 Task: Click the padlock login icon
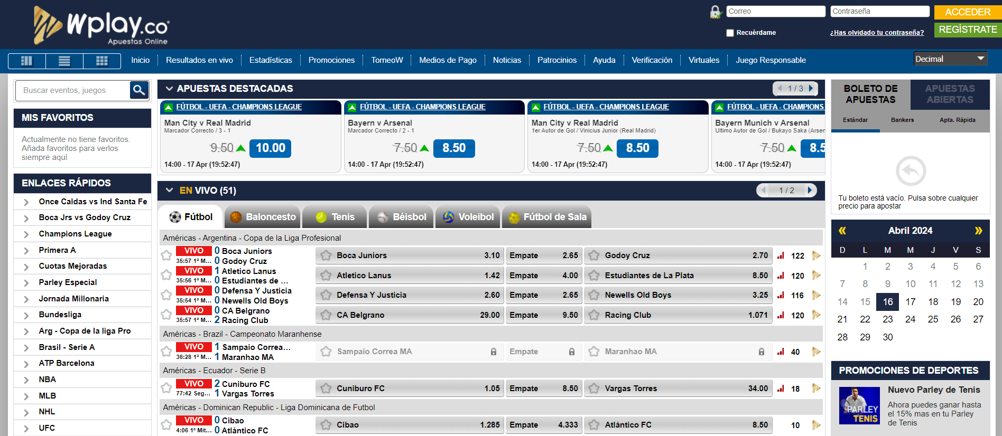[716, 12]
